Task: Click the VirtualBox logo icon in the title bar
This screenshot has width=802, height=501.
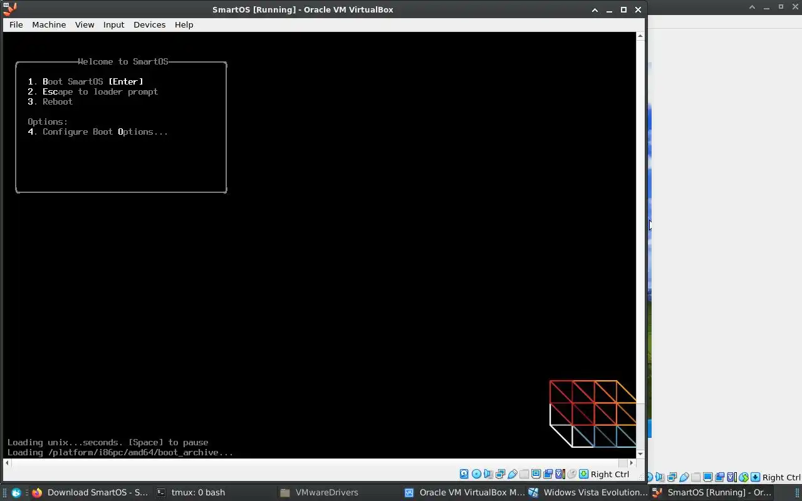Action: pyautogui.click(x=9, y=9)
